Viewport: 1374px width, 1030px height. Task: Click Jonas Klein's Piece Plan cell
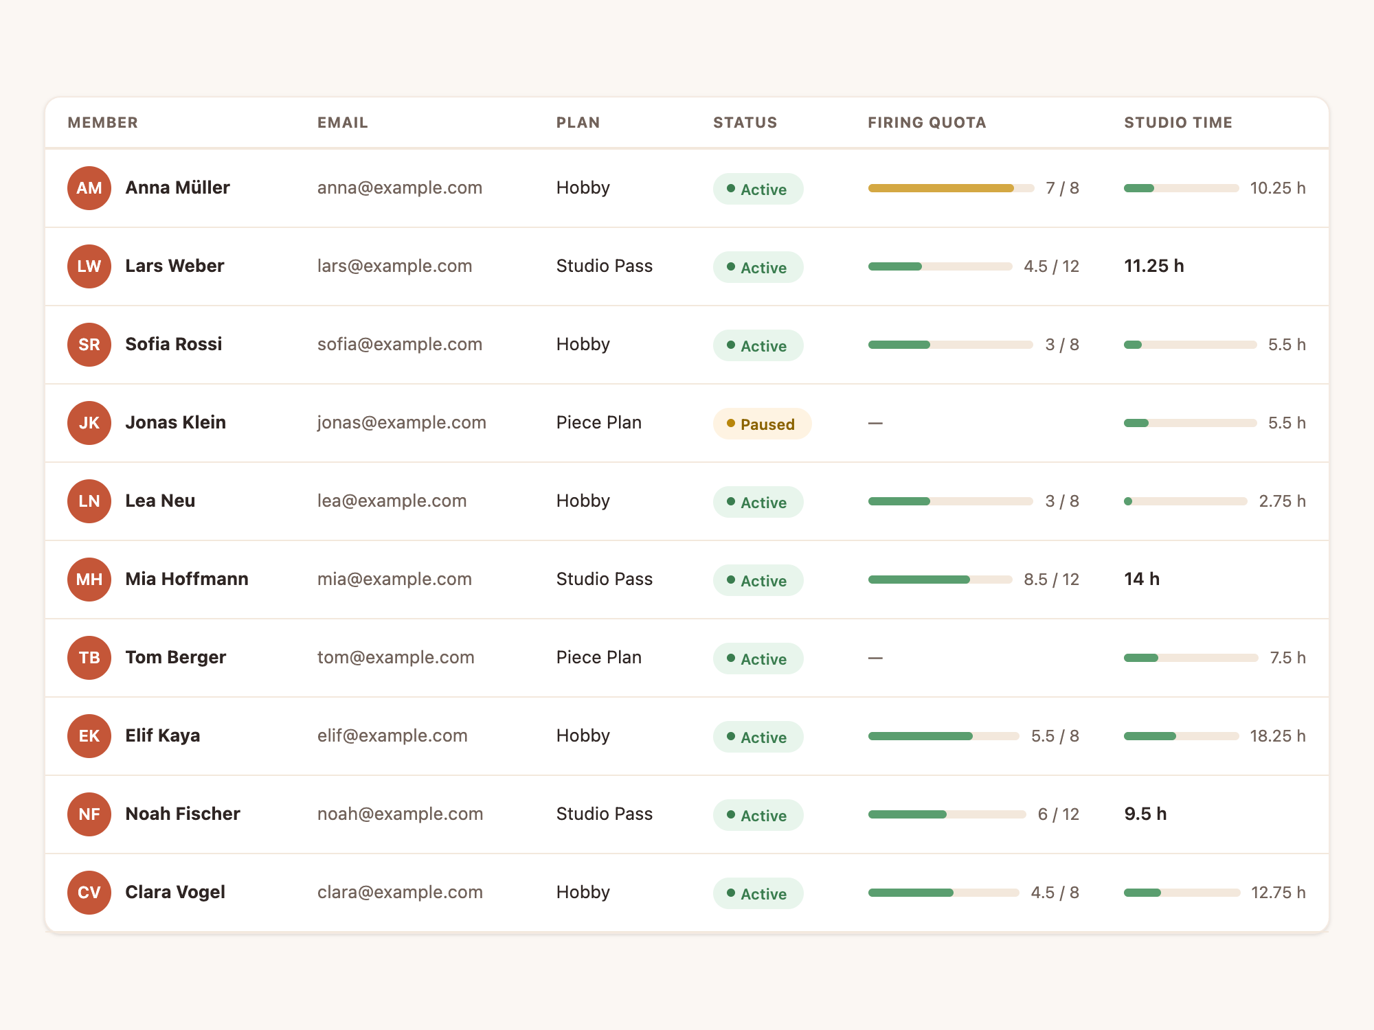tap(599, 423)
